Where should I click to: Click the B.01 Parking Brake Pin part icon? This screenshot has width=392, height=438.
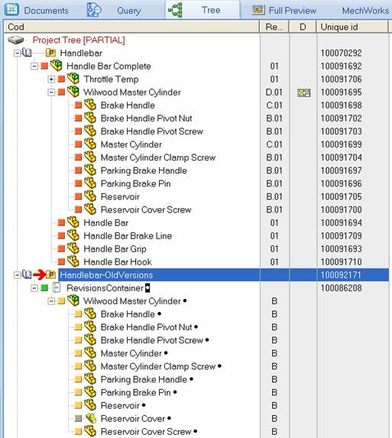[90, 183]
